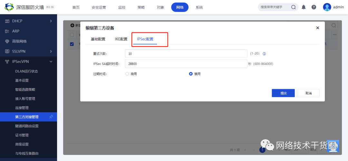
Task: Switch to the IKE配置 tab
Action: pyautogui.click(x=121, y=39)
